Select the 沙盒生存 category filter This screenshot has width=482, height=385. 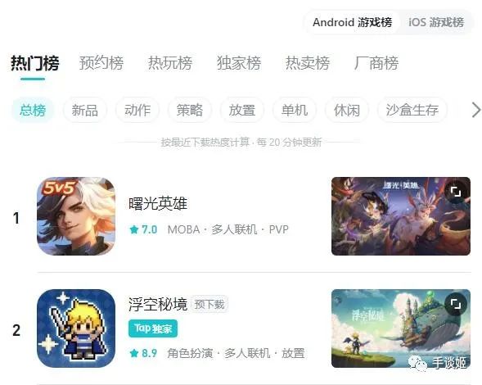tap(412, 111)
